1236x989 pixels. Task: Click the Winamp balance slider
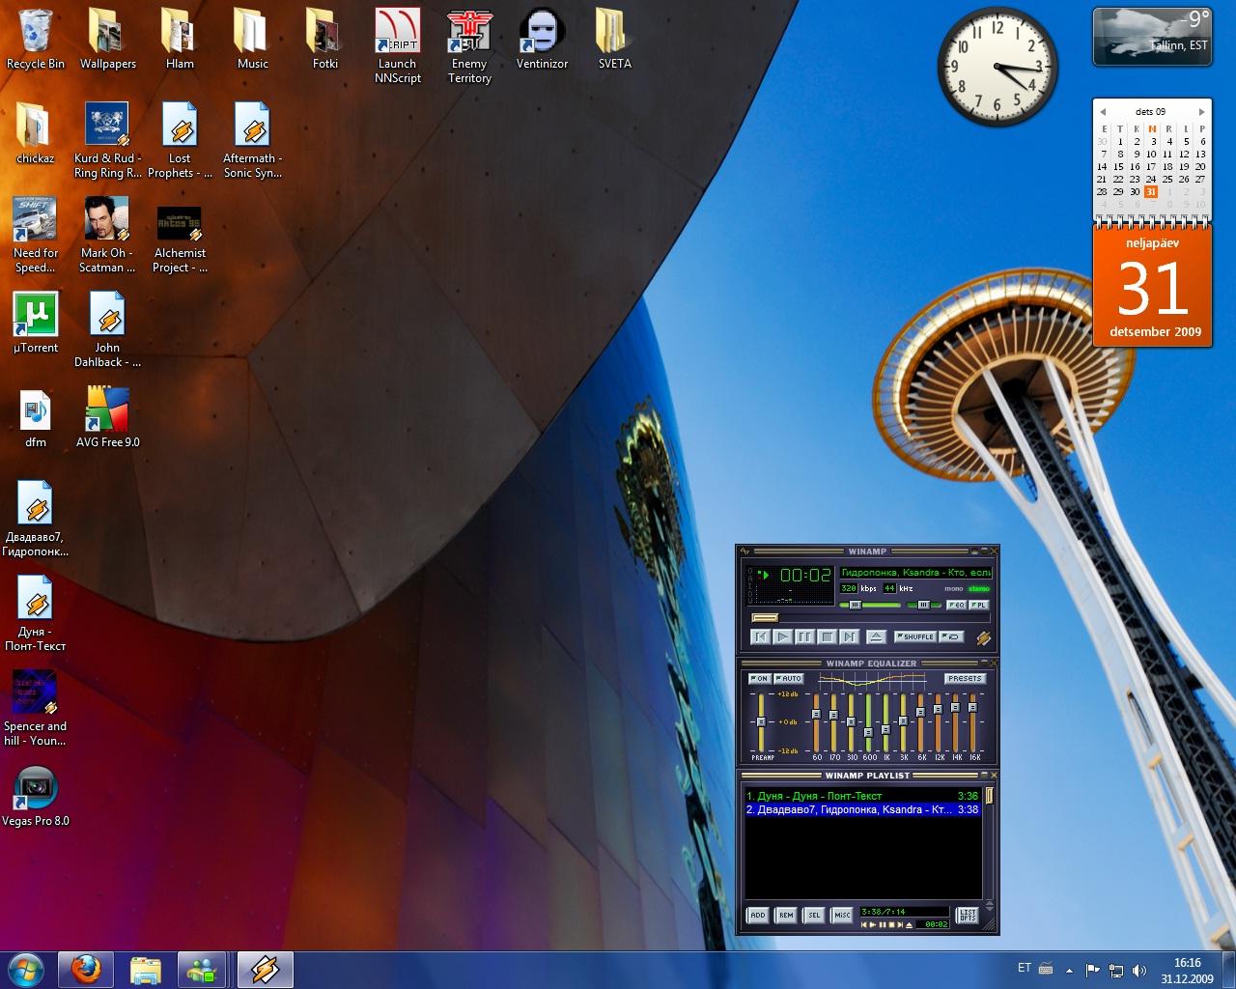pos(923,605)
